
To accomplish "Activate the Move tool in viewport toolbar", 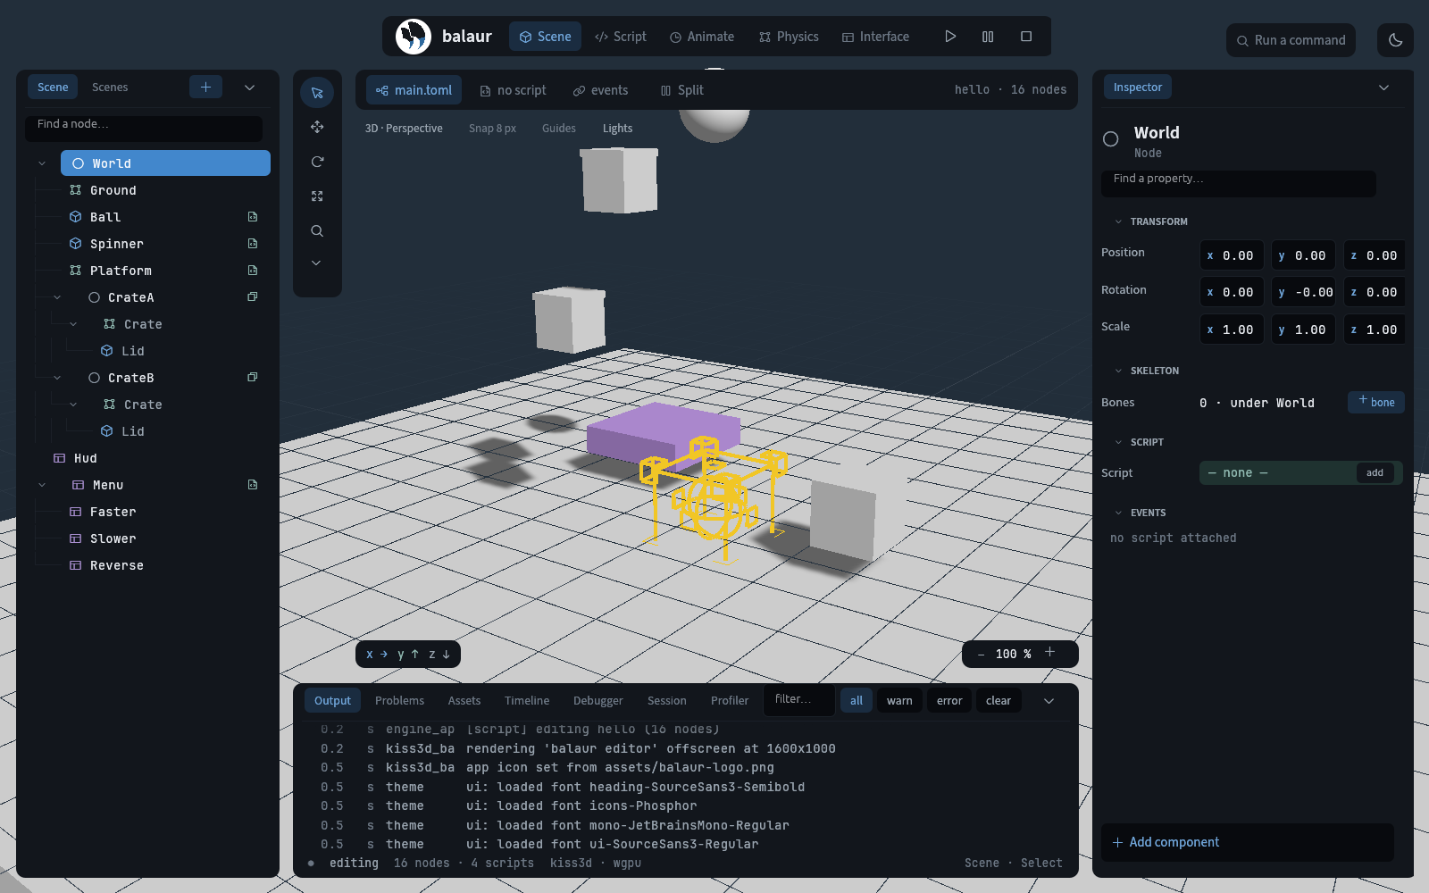I will pos(317,127).
